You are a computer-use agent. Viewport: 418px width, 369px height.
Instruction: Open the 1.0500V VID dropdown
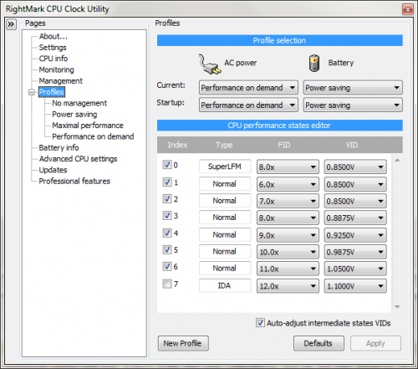[355, 269]
